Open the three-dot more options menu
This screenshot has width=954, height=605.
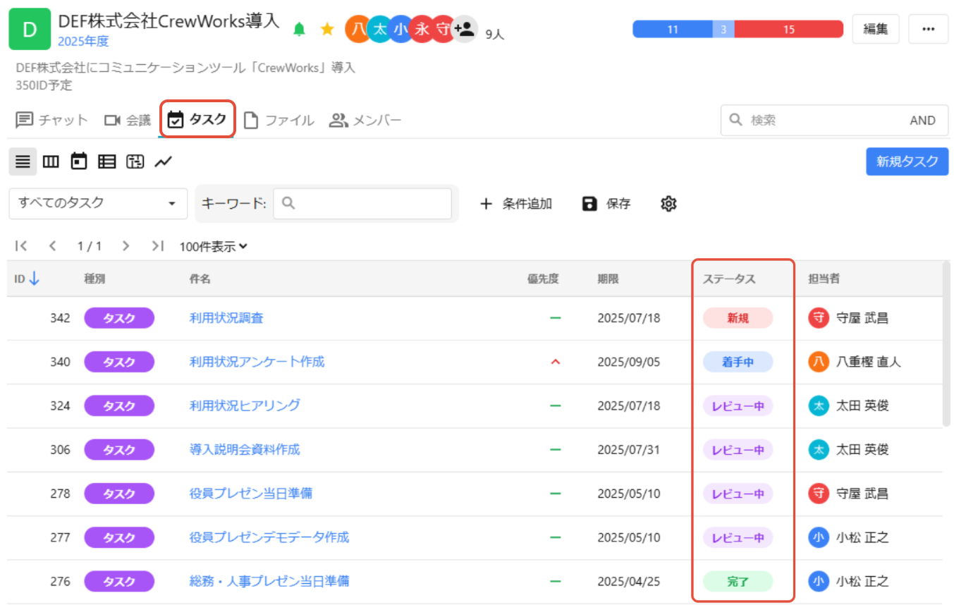coord(928,29)
